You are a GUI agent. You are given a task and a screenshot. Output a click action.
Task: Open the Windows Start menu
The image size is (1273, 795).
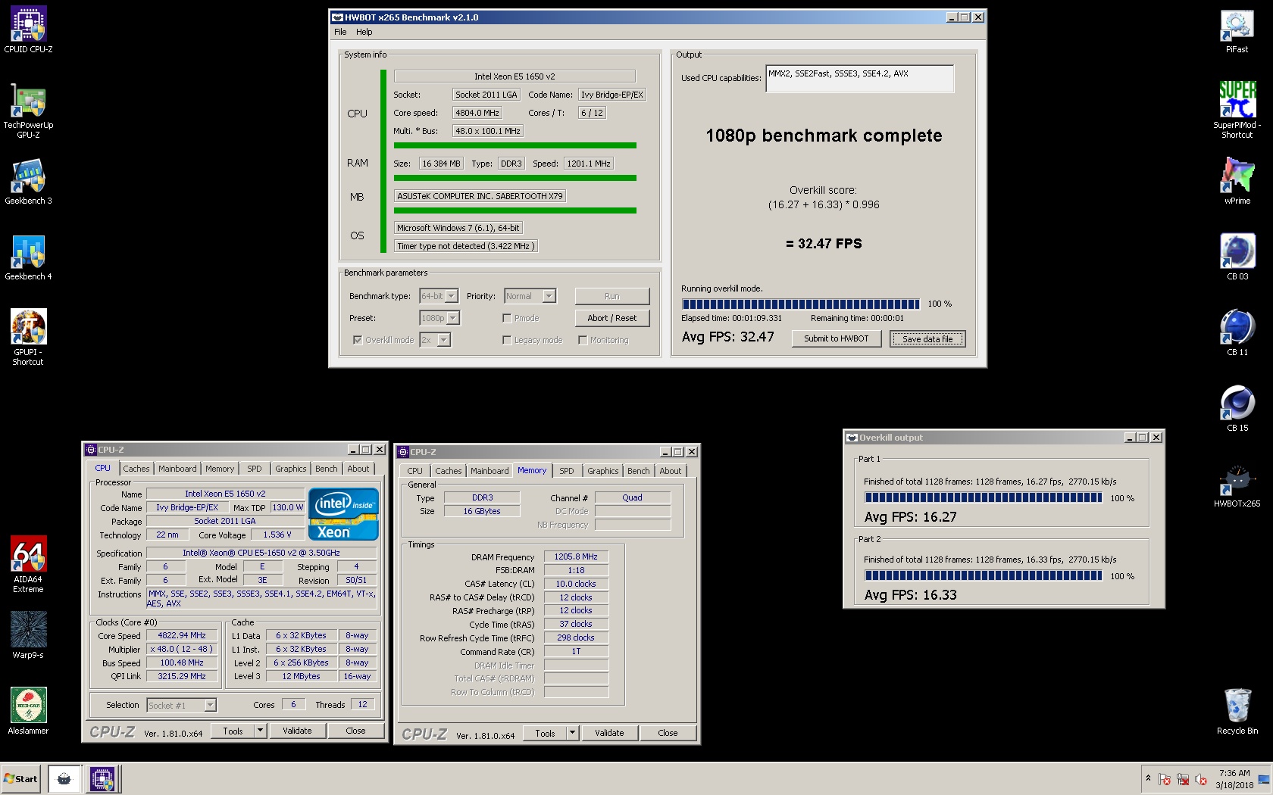[x=21, y=778]
